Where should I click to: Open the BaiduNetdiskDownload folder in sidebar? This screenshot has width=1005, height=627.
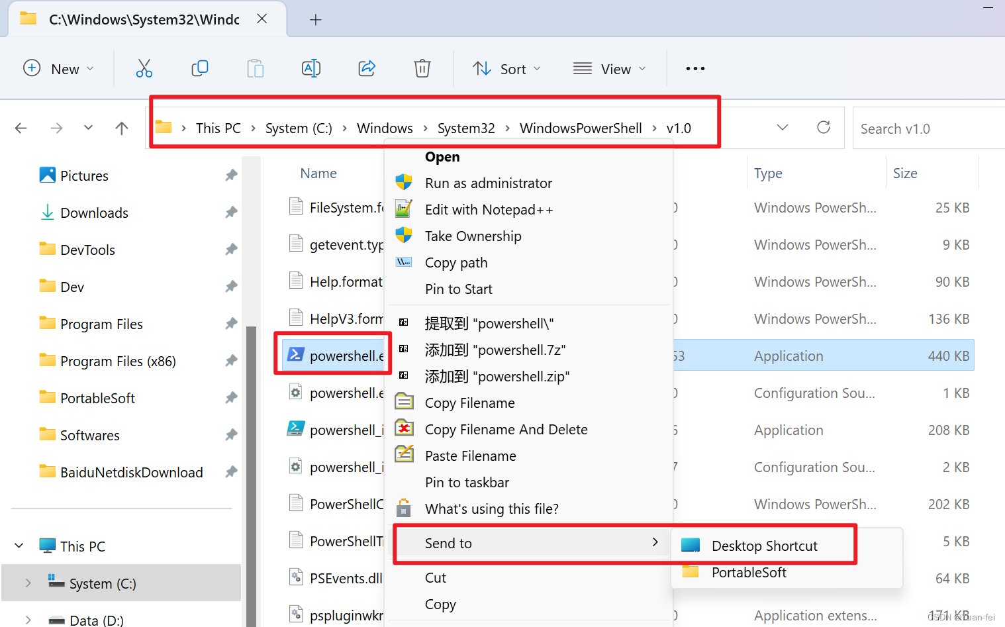132,472
